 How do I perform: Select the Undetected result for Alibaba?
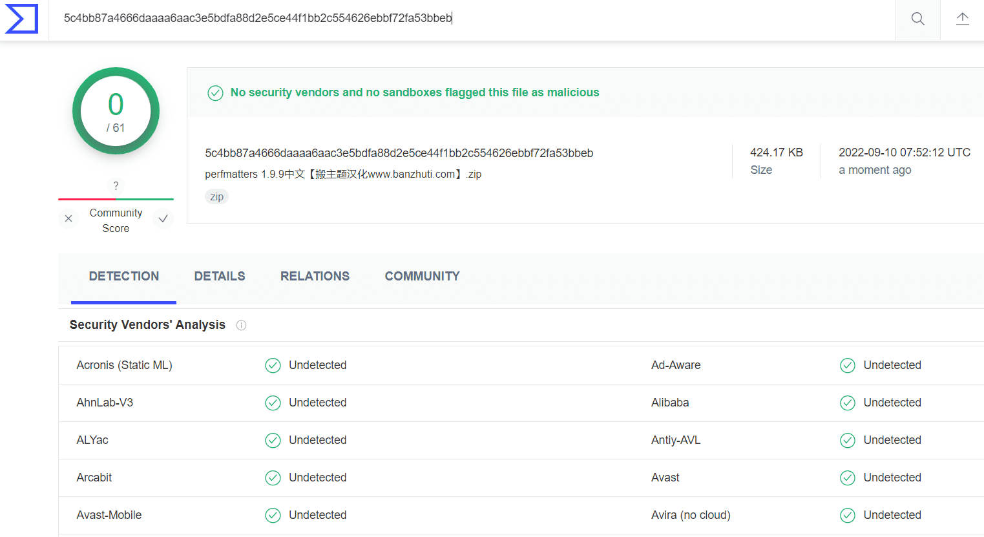pos(892,403)
